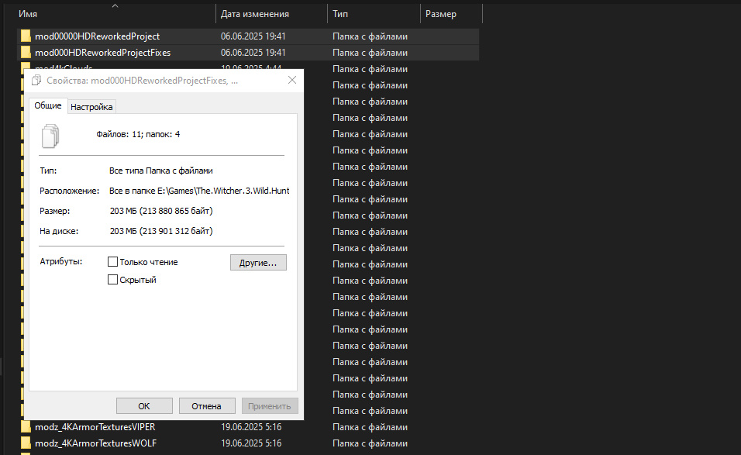This screenshot has width=741, height=455.
Task: Click the mod00000HDReworkedProject date 06.06.2025 19:41
Action: tap(253, 36)
